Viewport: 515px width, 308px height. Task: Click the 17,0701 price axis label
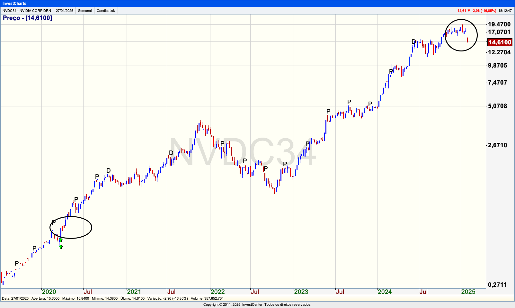coord(499,32)
